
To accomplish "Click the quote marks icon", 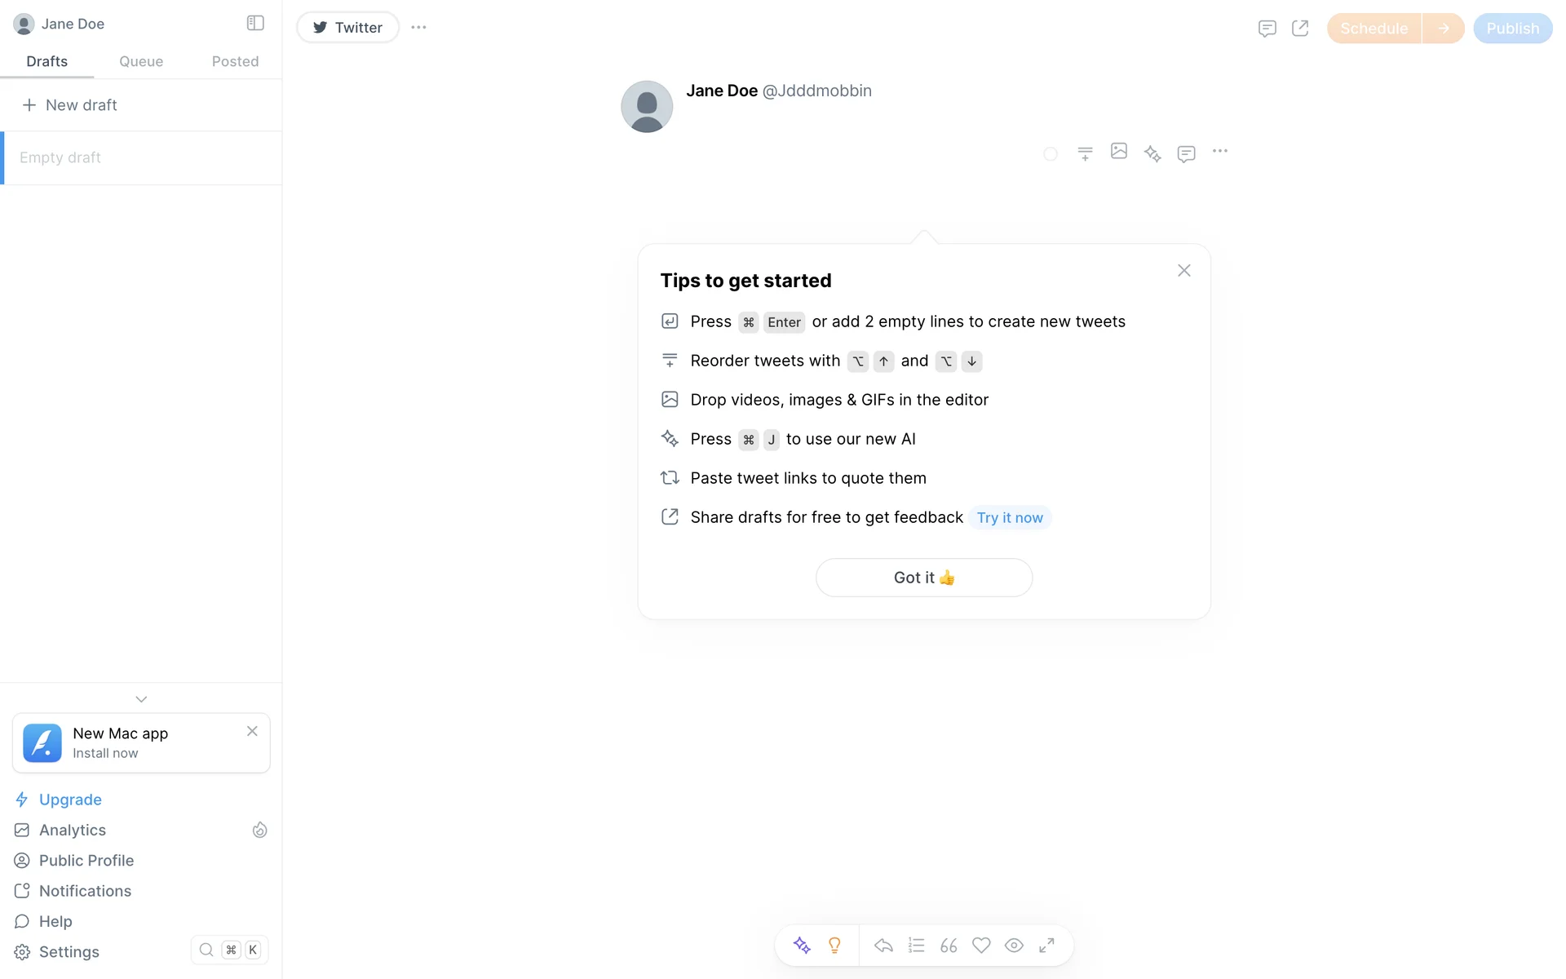I will [x=949, y=945].
